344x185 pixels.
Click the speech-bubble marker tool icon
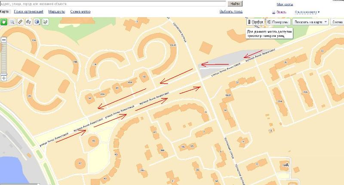point(37,21)
